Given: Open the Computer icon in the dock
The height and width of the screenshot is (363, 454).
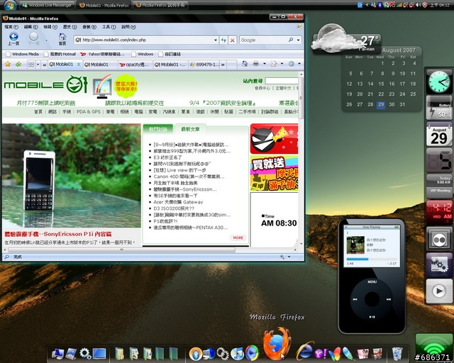Looking at the screenshot, I should 57,354.
